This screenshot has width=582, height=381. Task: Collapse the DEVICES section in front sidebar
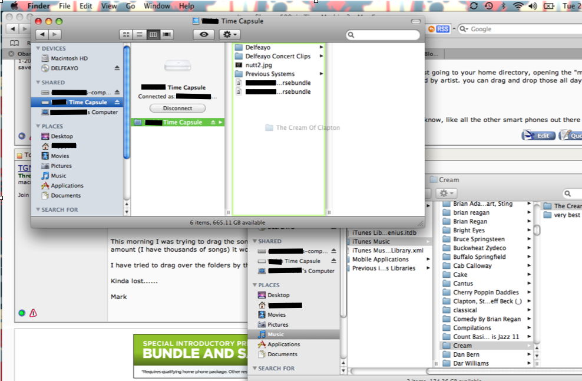[38, 48]
